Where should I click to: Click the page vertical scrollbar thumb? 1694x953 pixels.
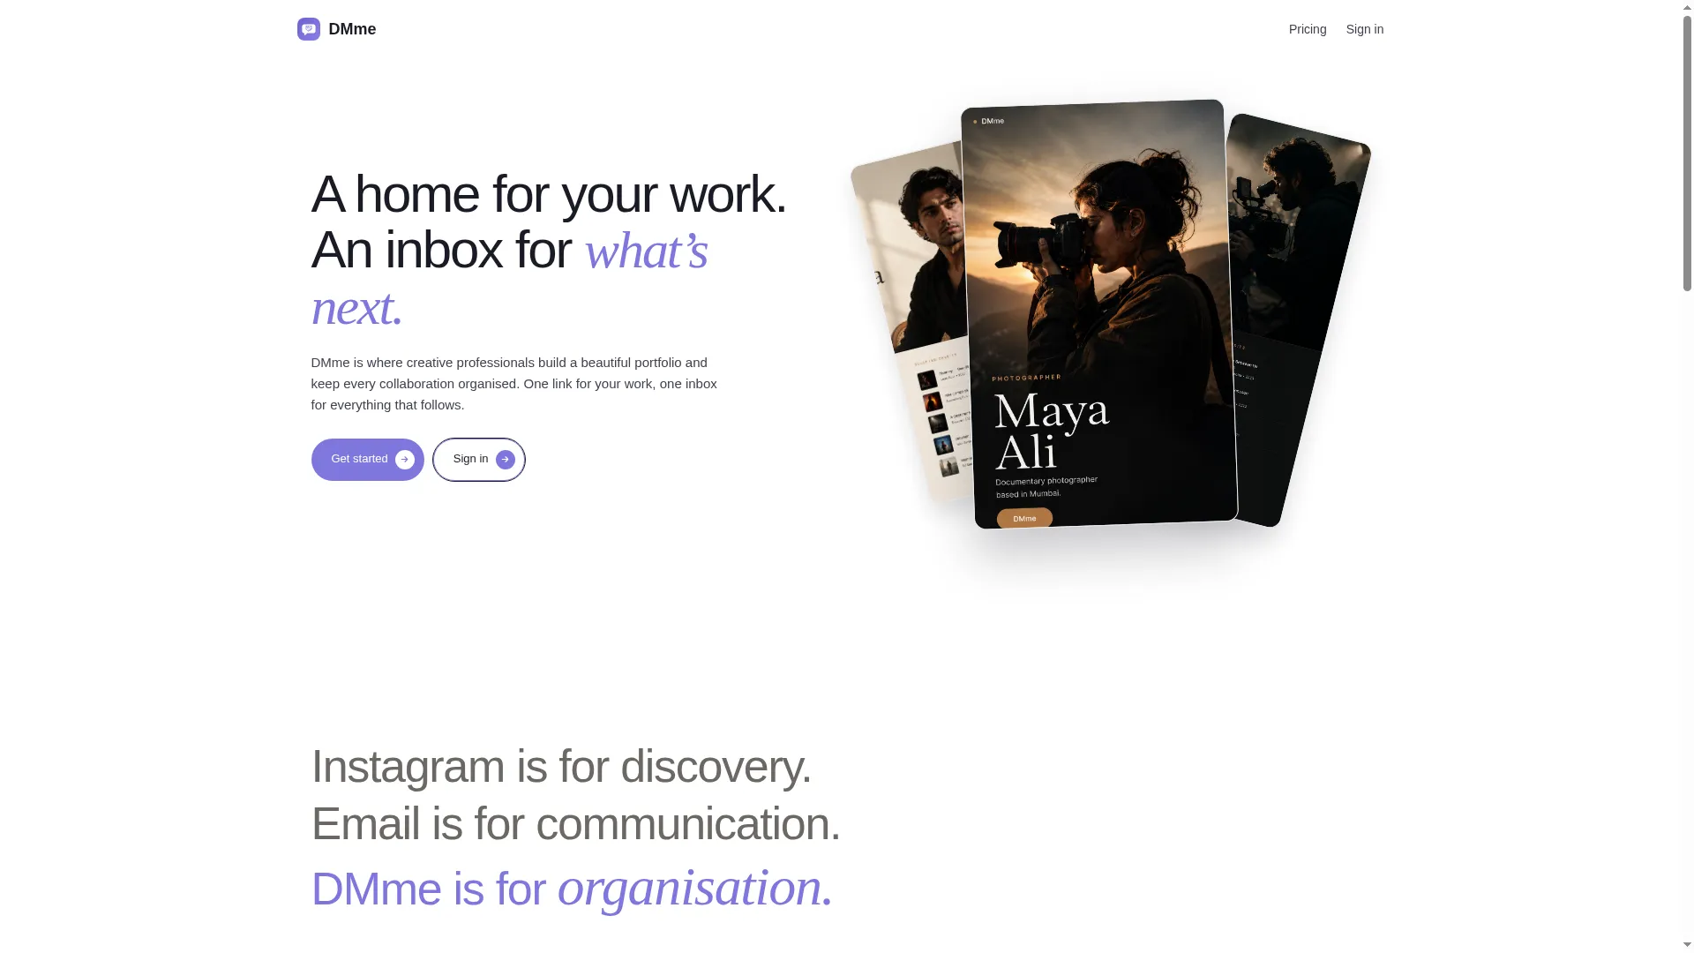tap(1687, 152)
